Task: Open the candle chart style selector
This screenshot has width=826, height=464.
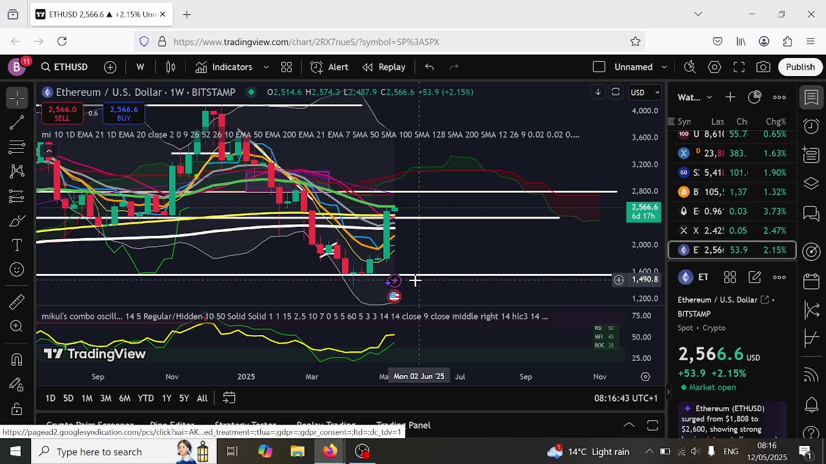Action: click(171, 67)
